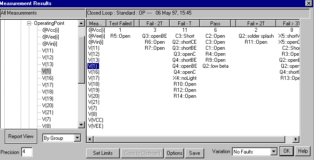Viewport: 314px width, 160px height.
Task: Open the By Group dropdown
Action: 77,138
